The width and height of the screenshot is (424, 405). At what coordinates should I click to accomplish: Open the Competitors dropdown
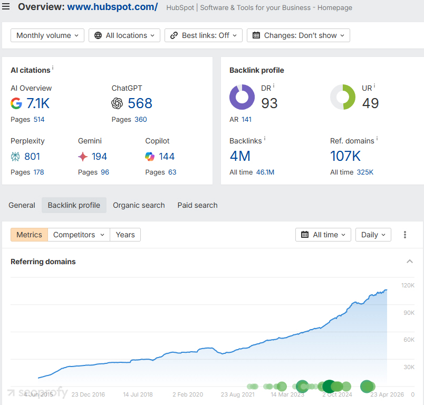[x=79, y=235]
